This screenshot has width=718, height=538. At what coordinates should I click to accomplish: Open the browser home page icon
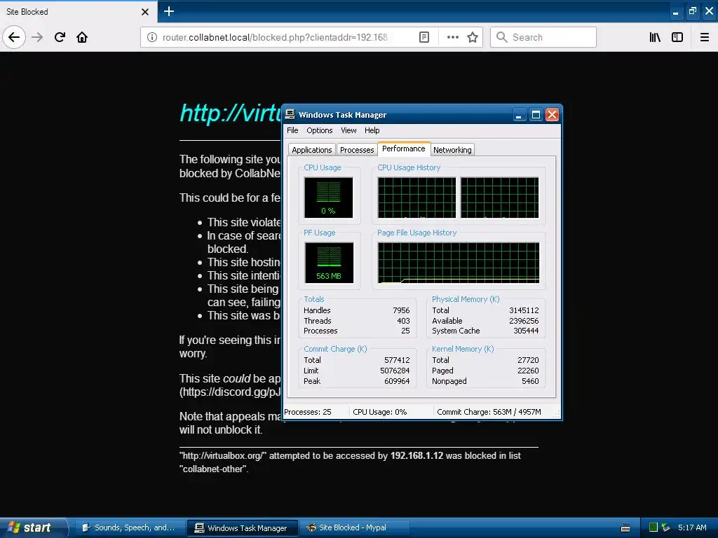[82, 37]
